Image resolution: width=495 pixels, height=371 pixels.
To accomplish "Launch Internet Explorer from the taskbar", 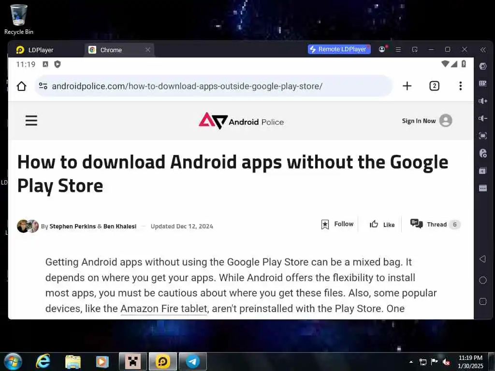I will pyautogui.click(x=43, y=361).
